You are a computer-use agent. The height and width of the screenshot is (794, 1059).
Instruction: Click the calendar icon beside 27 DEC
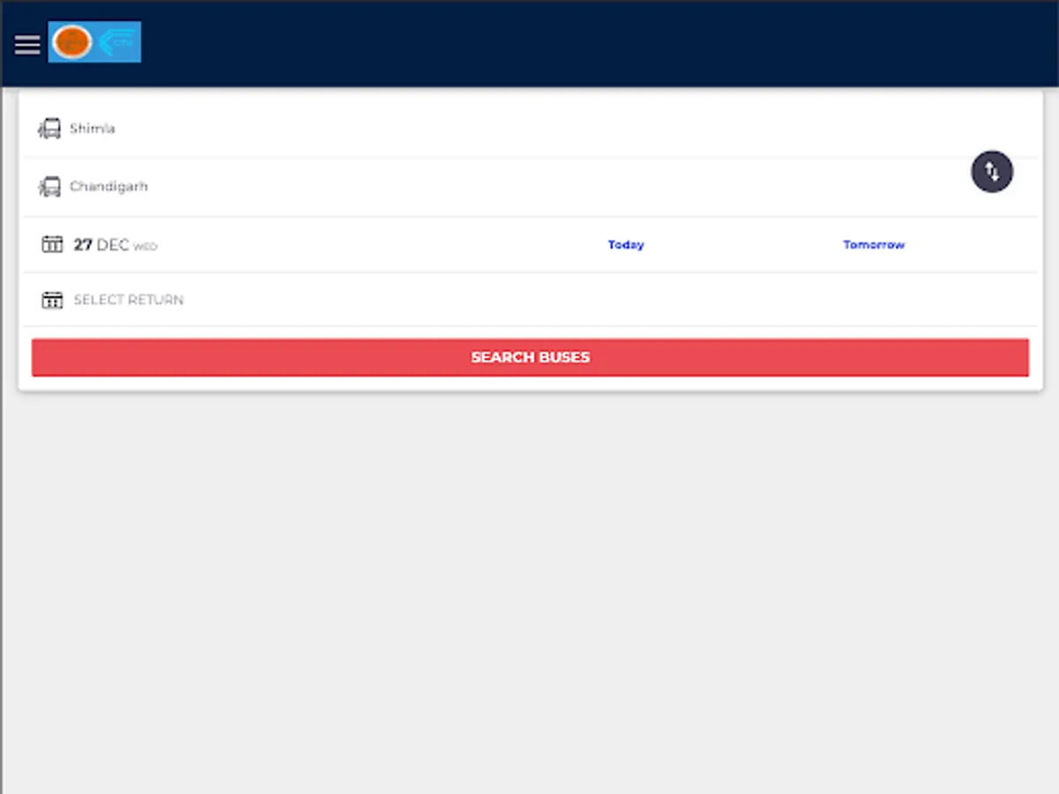52,244
